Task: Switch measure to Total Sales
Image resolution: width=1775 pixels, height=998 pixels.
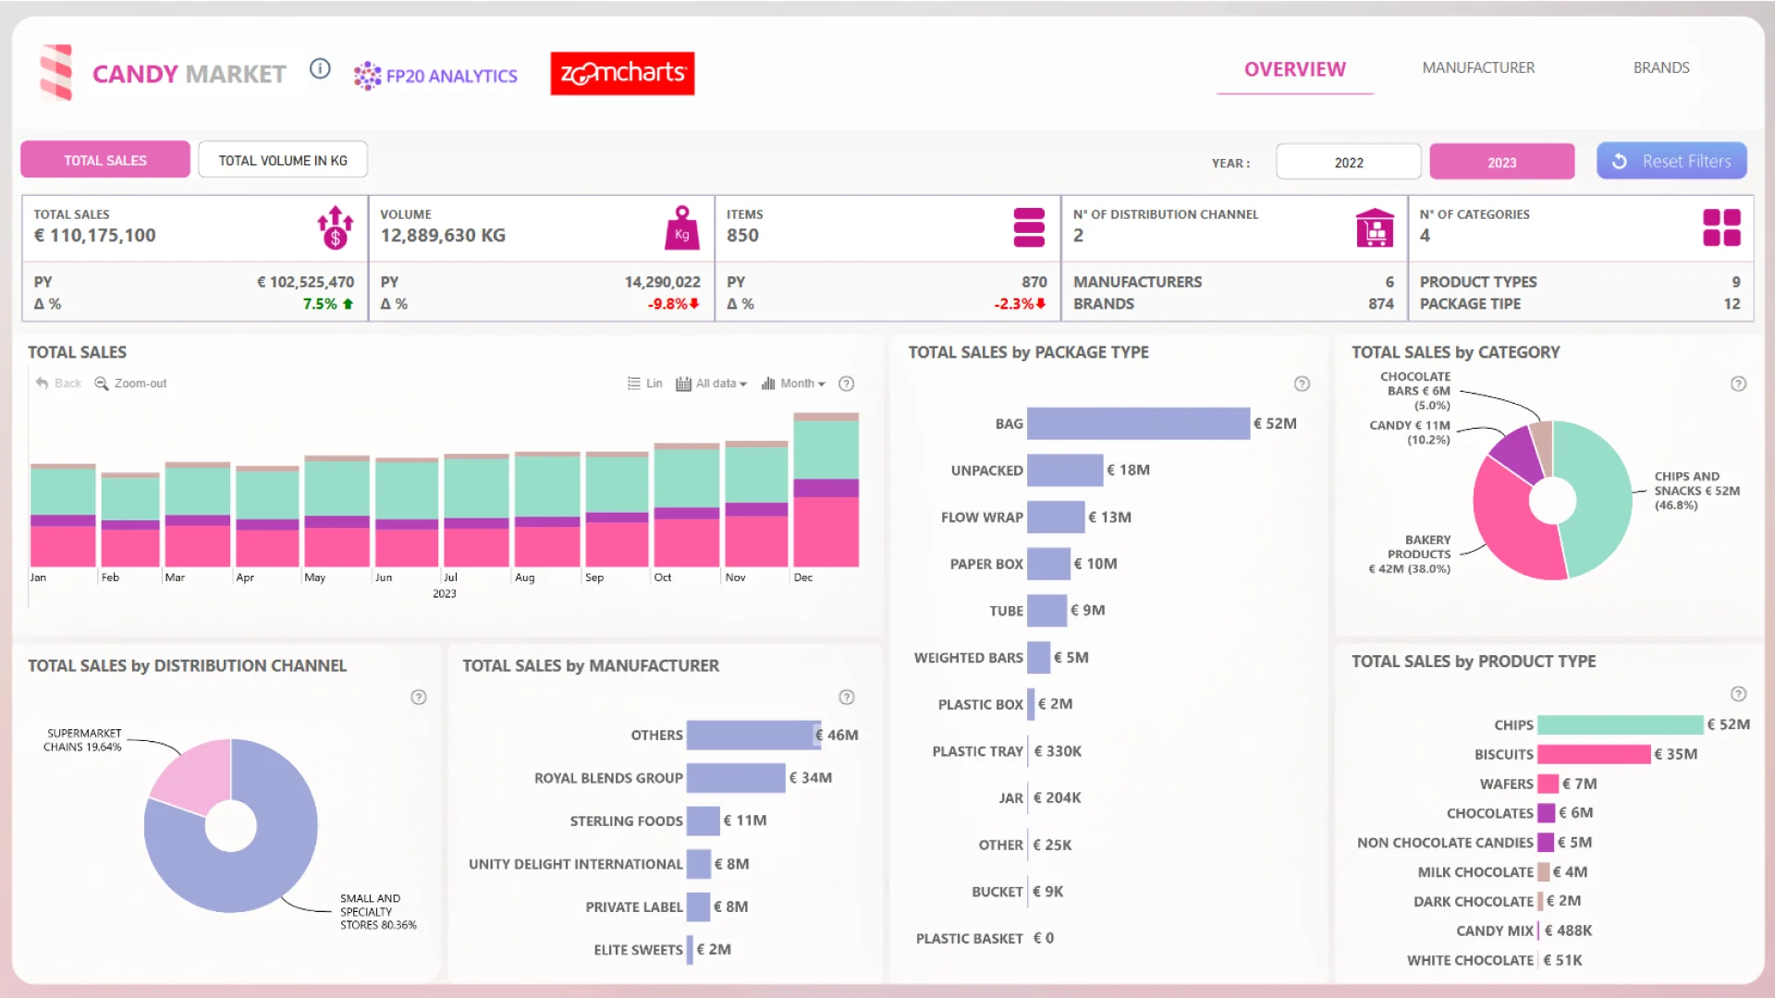Action: [x=105, y=160]
